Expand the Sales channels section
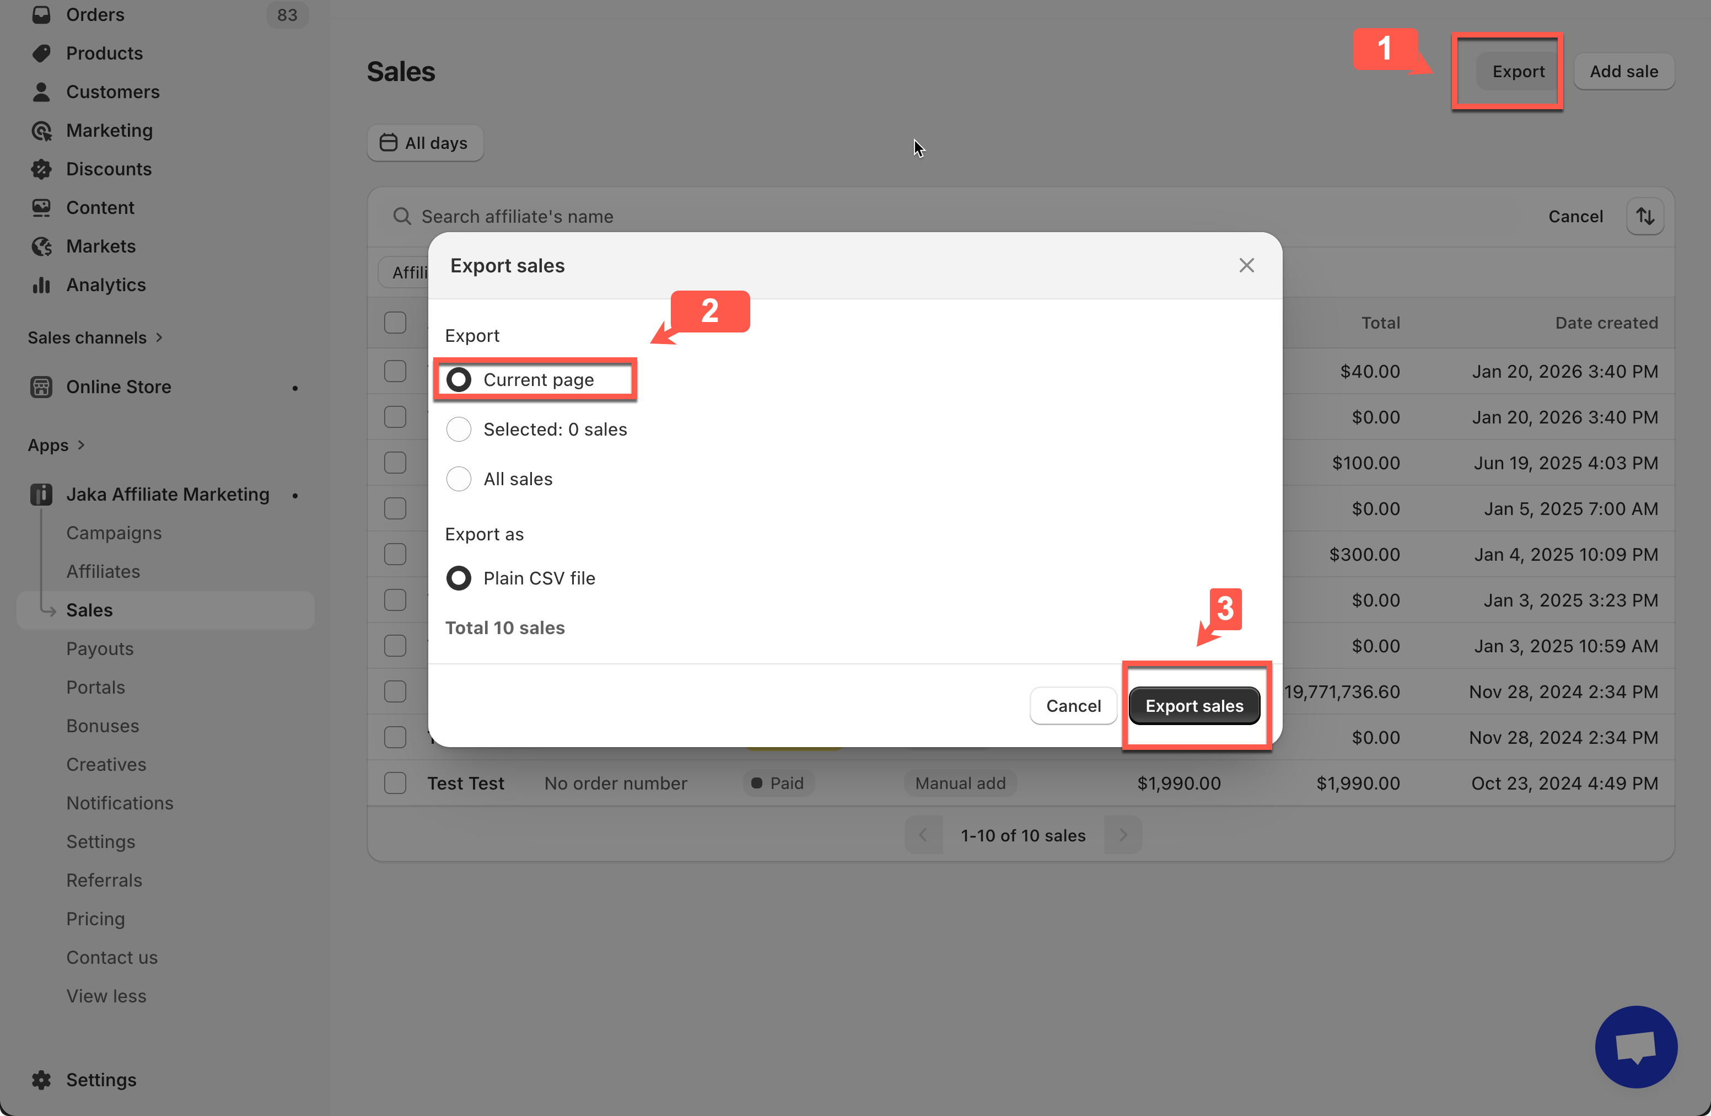1711x1116 pixels. click(x=159, y=337)
